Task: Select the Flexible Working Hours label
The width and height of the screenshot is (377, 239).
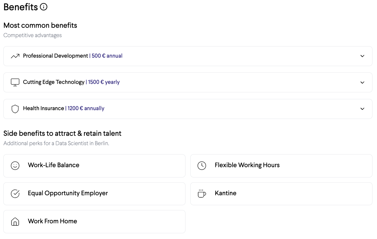Action: [247, 165]
